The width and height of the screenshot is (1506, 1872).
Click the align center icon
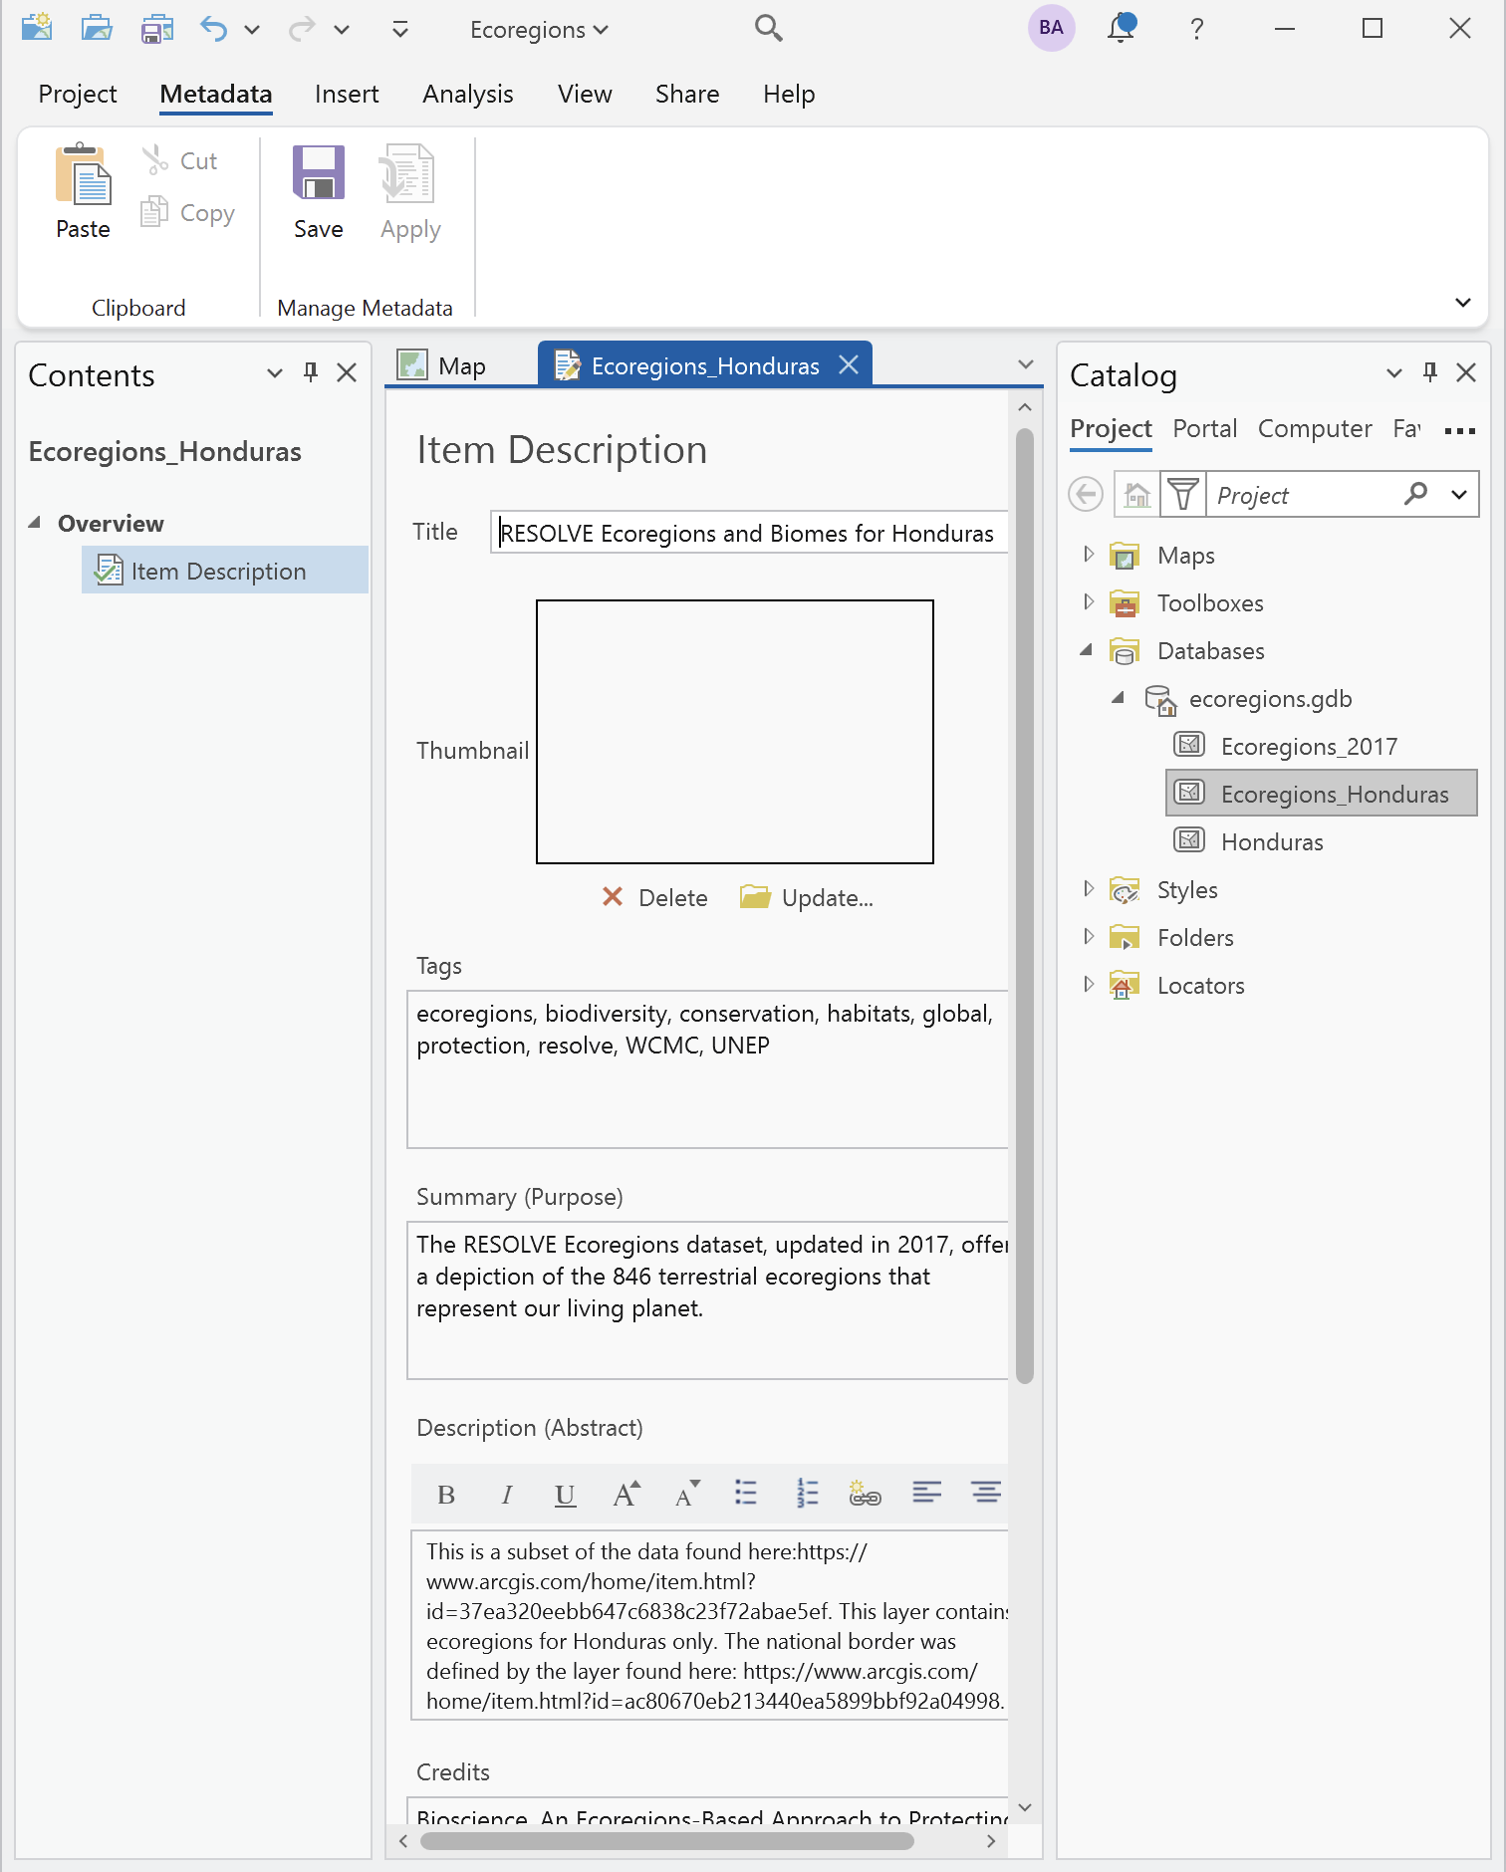pos(986,1493)
